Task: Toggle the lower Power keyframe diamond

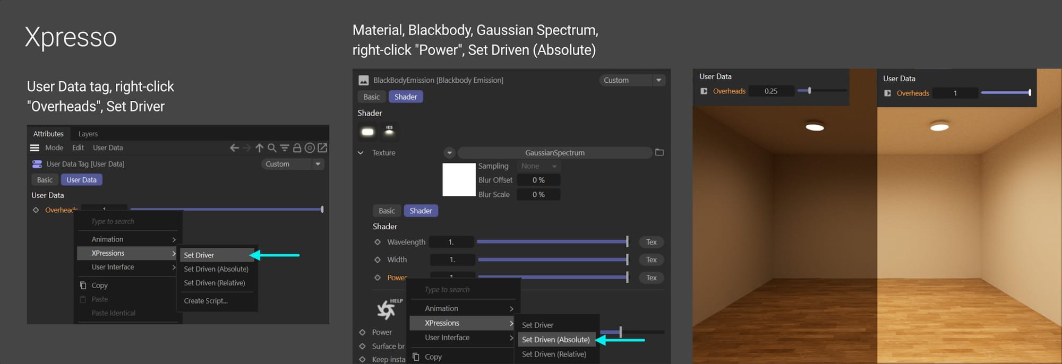Action: click(362, 332)
